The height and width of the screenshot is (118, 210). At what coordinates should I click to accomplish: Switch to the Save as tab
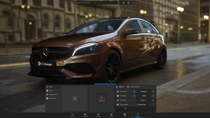coord(119,87)
